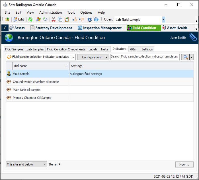Click the tag label toolbar icon

[x=45, y=19]
